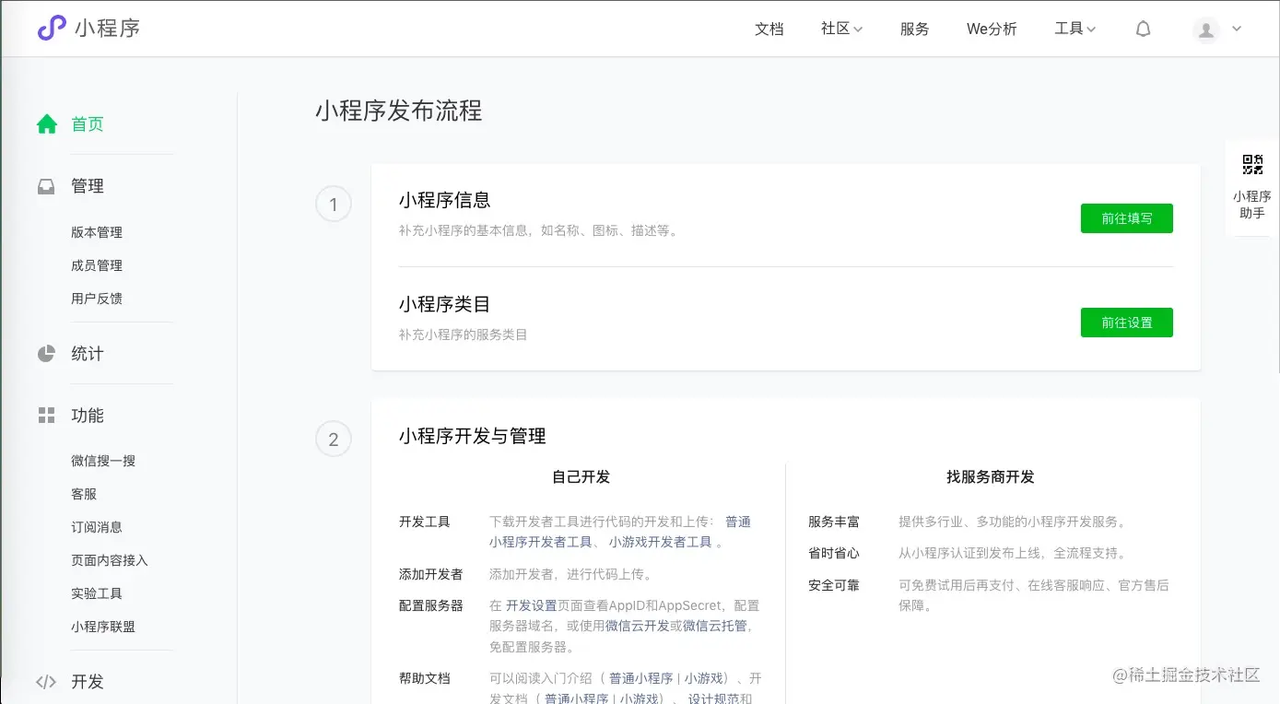The height and width of the screenshot is (704, 1280).
Task: Click the 服务丰富 label
Action: pyautogui.click(x=834, y=522)
